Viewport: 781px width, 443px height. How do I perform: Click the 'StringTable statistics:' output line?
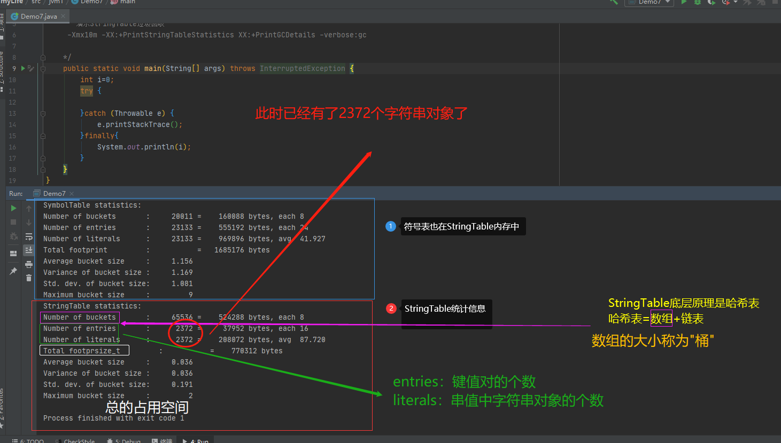coord(92,306)
